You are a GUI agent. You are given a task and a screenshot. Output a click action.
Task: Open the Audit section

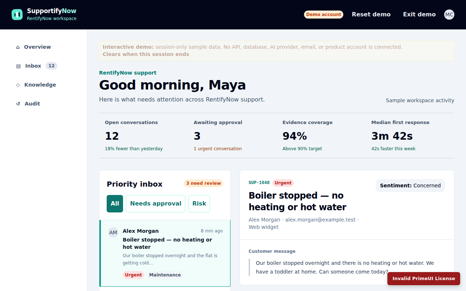44,104
